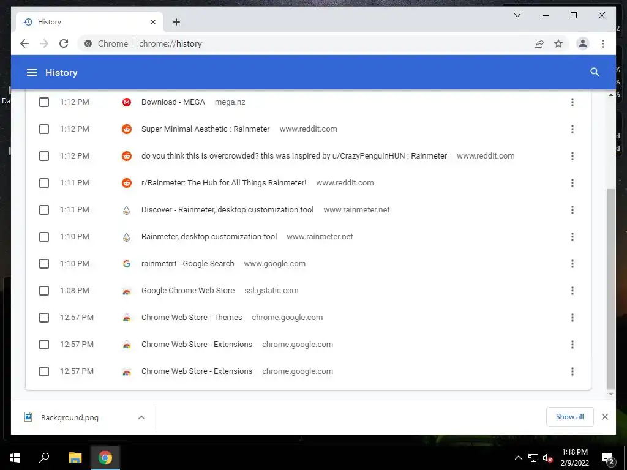Close the History tab
This screenshot has width=627, height=470.
(152, 22)
